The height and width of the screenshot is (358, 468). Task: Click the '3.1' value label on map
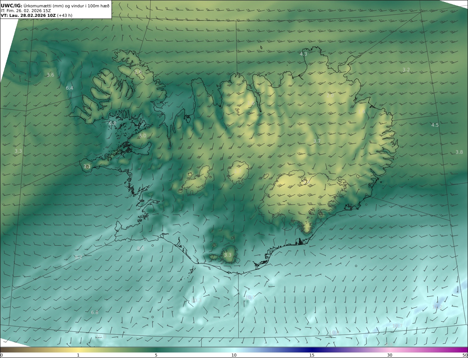click(87, 167)
